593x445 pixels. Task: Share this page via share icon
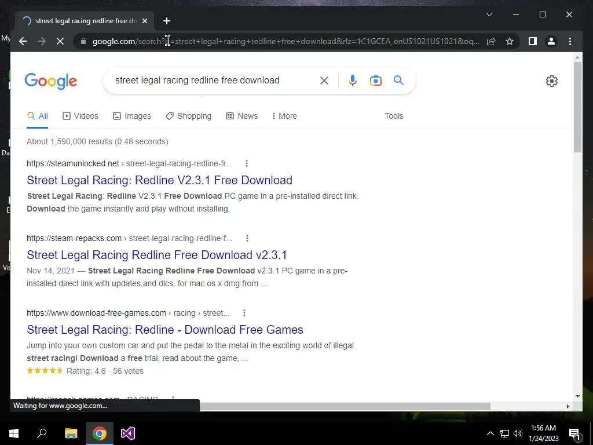pyautogui.click(x=491, y=41)
